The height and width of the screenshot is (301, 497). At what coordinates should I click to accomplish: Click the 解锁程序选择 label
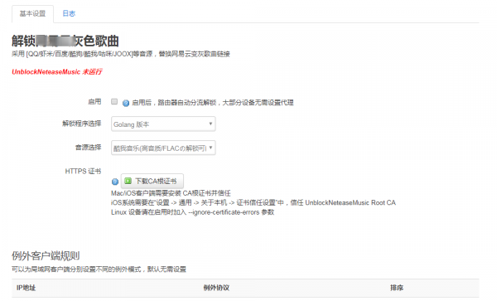pos(82,124)
